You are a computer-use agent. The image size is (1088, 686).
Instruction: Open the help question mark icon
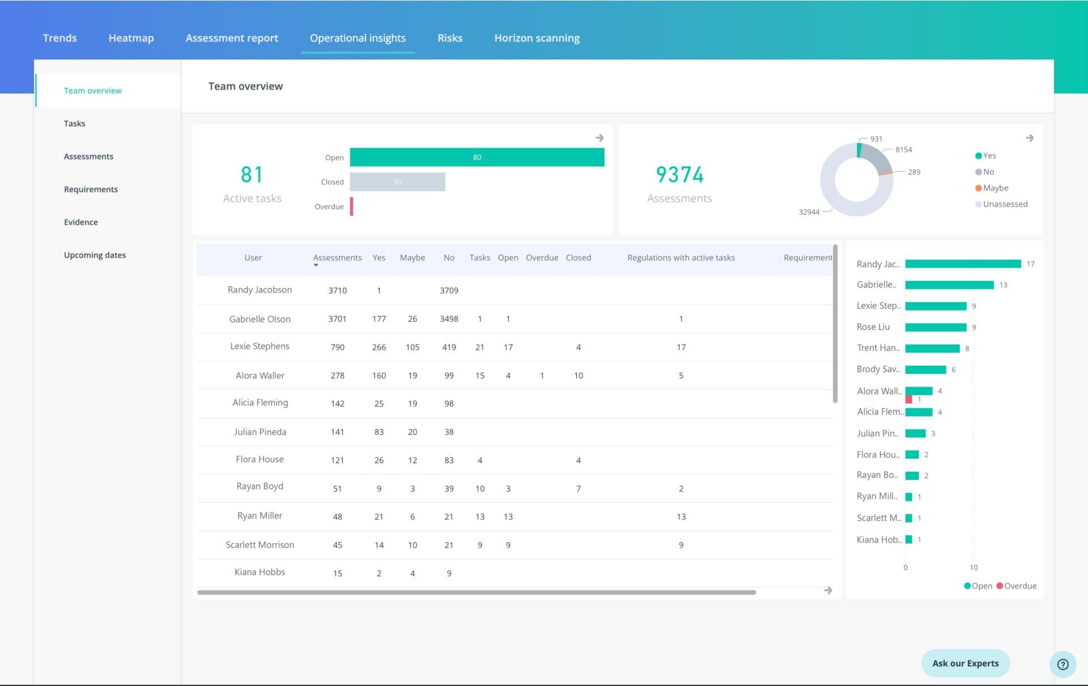[1062, 664]
